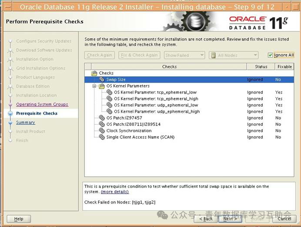Collapse the OS Kernel Parameters tree node
Screen dimensions: 301x227
pos(94,86)
